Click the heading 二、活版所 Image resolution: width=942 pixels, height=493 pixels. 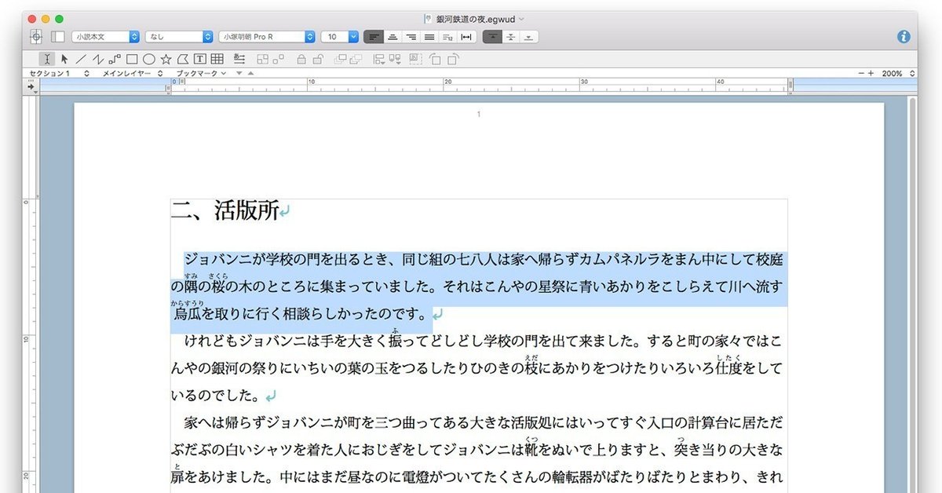[225, 210]
